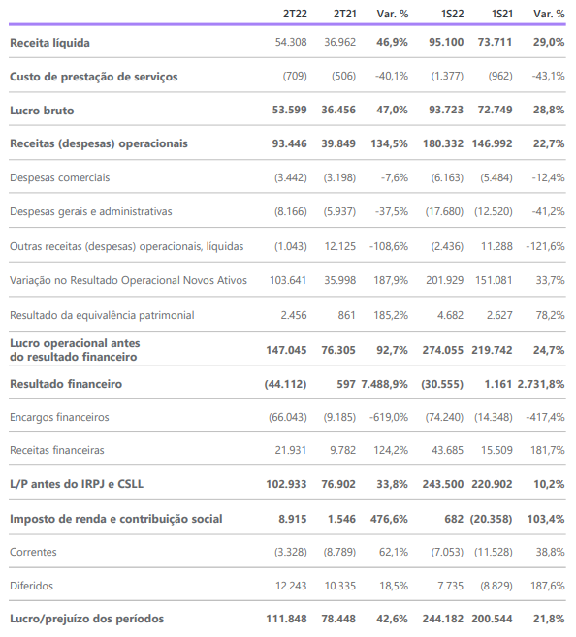
Task: Select the 2T22 column header
Action: pyautogui.click(x=295, y=14)
